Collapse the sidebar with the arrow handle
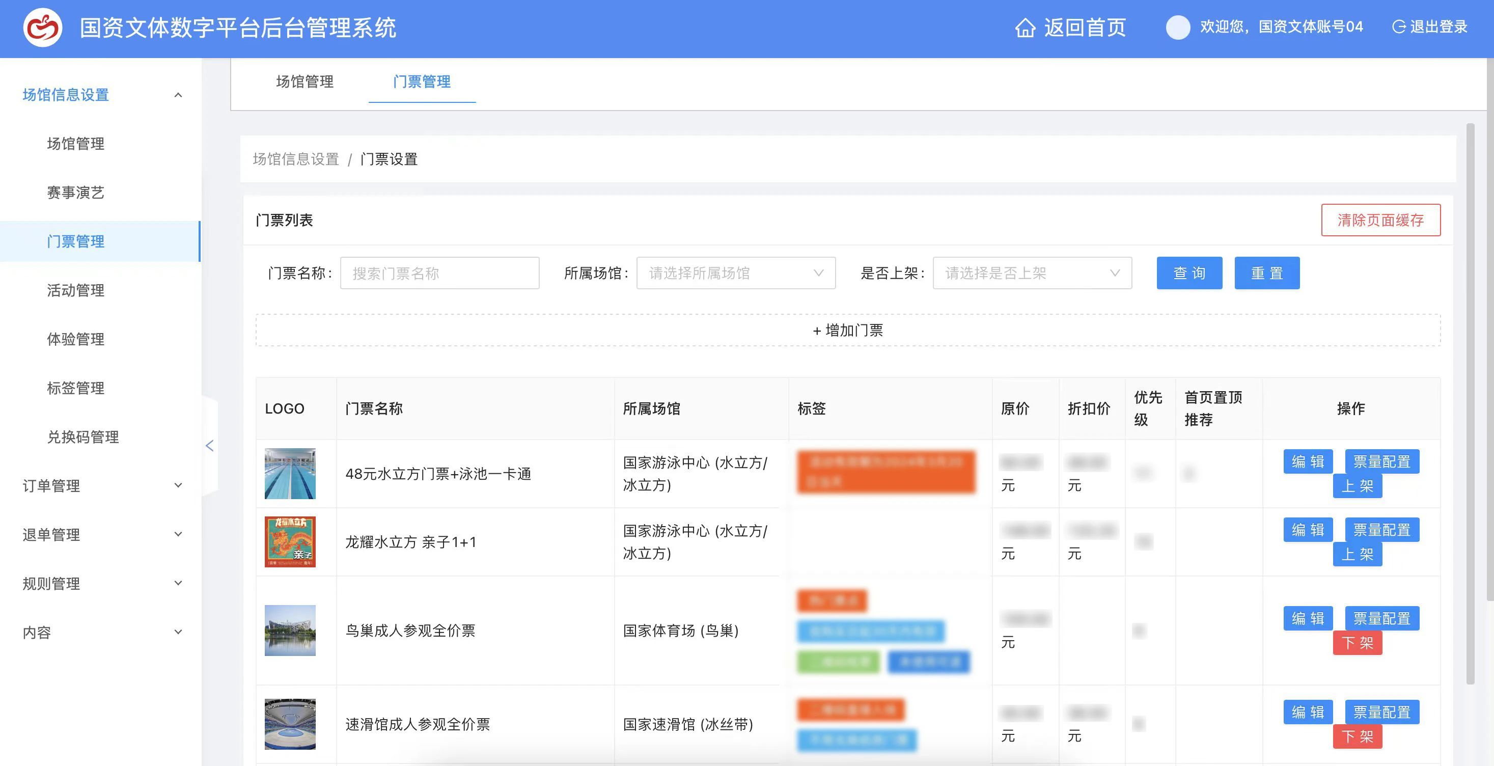Screen dimensions: 1494x766 click(209, 446)
